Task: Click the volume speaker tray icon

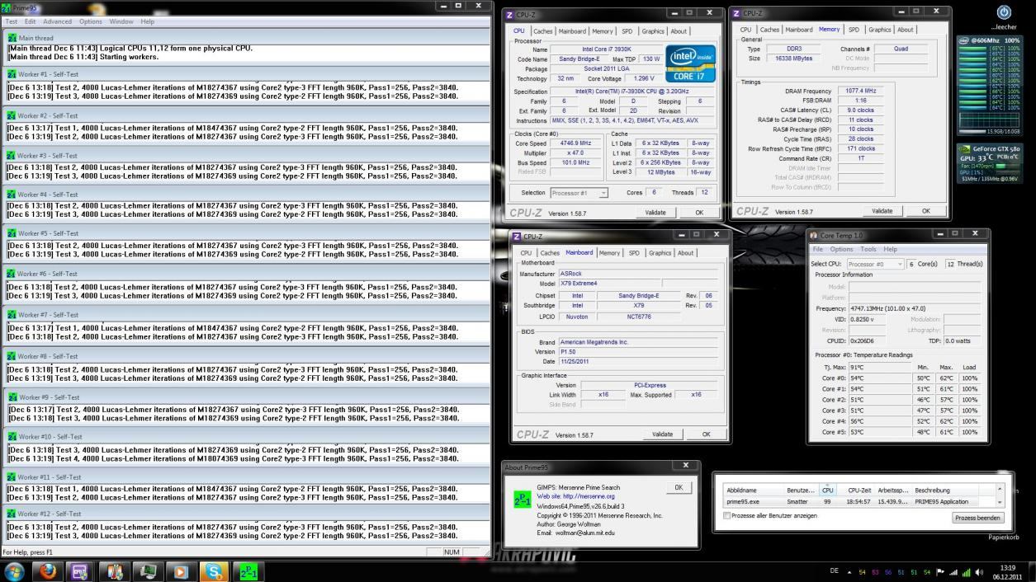Action: [x=979, y=571]
